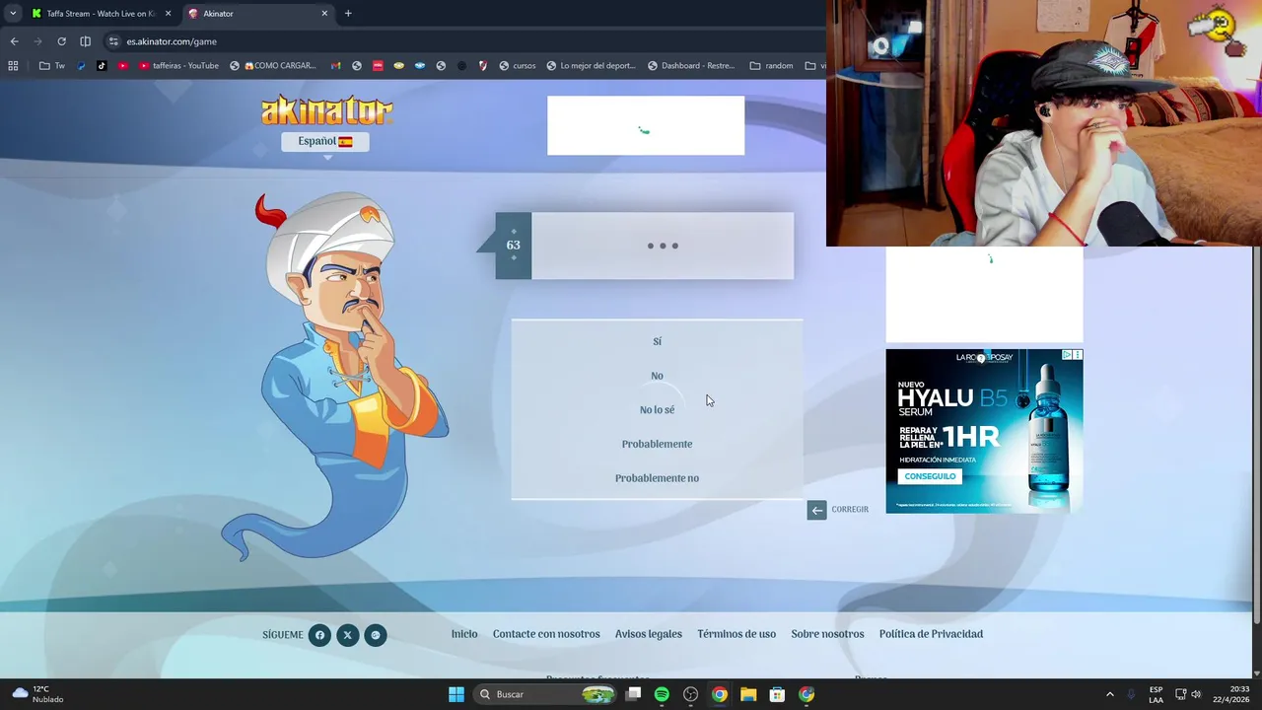Open Chrome from the taskbar
Image resolution: width=1262 pixels, height=710 pixels.
[x=720, y=694]
